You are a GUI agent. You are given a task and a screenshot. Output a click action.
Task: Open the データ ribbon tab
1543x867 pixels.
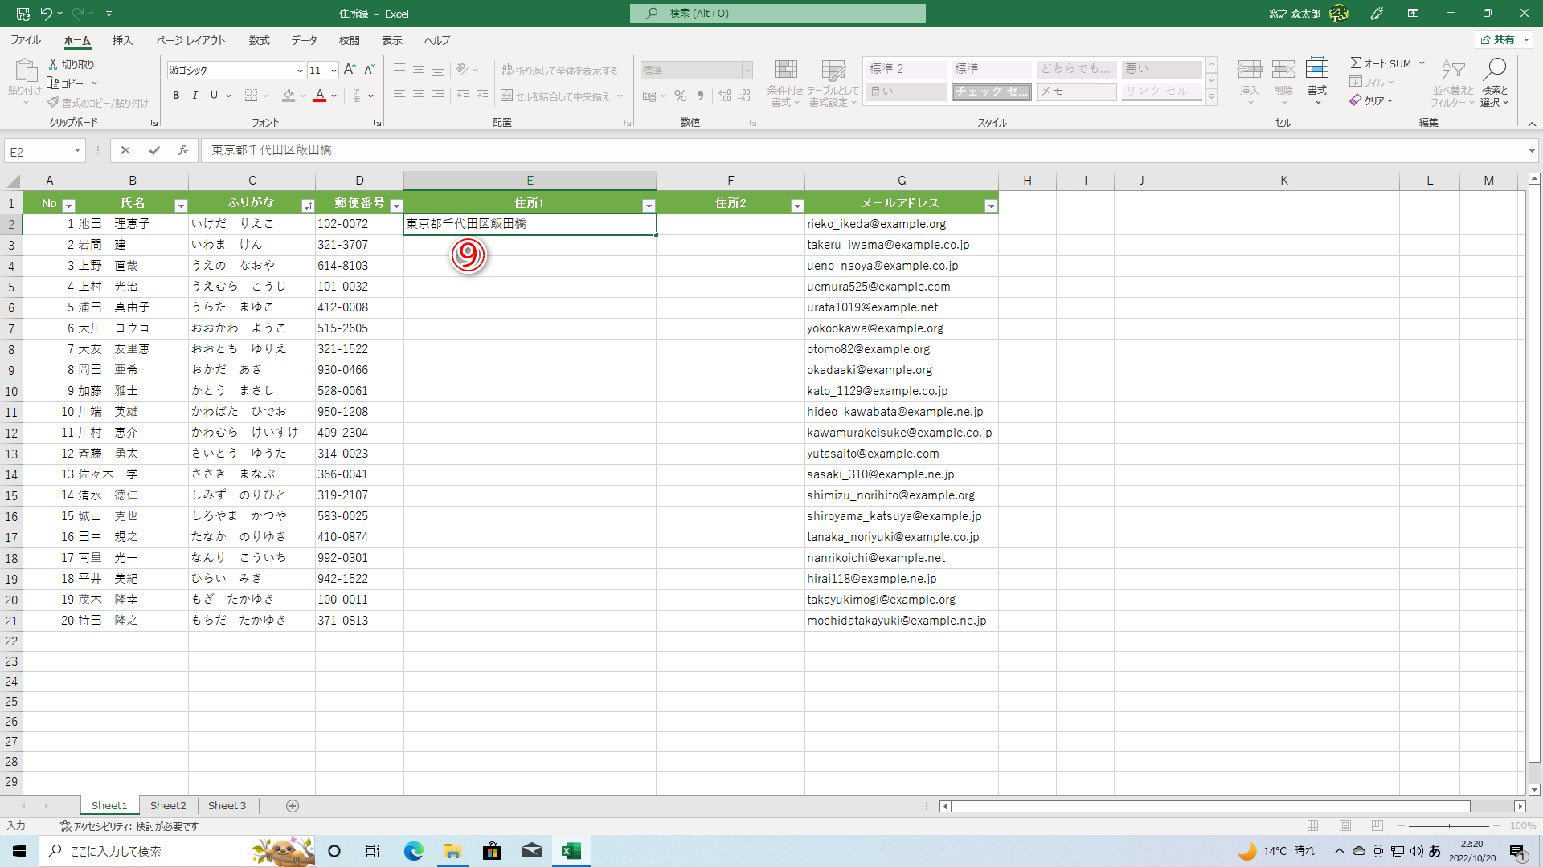point(304,40)
